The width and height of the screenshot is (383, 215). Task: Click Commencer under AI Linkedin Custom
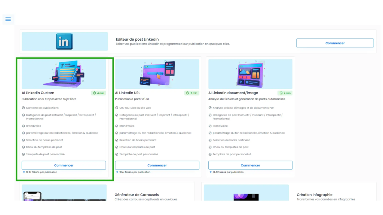[64, 165]
